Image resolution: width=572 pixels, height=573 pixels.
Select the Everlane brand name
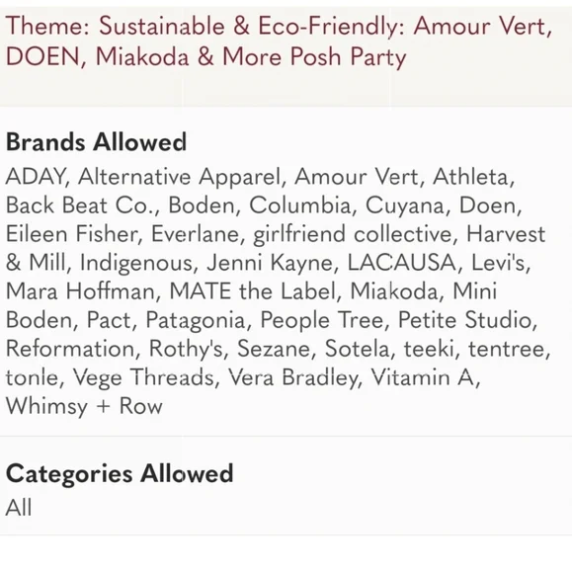[x=195, y=234]
